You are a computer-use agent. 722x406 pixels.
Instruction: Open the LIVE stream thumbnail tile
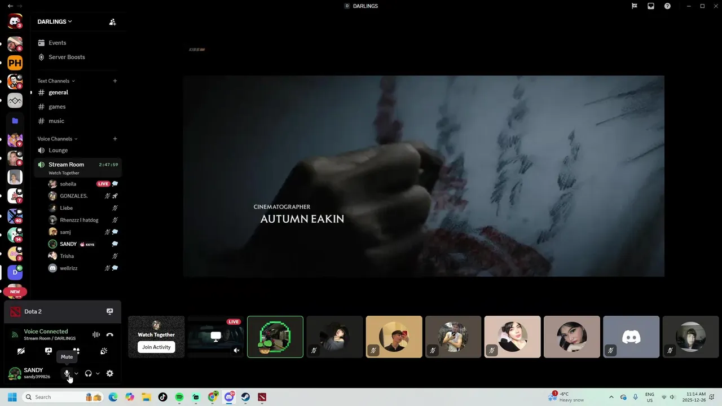point(215,337)
